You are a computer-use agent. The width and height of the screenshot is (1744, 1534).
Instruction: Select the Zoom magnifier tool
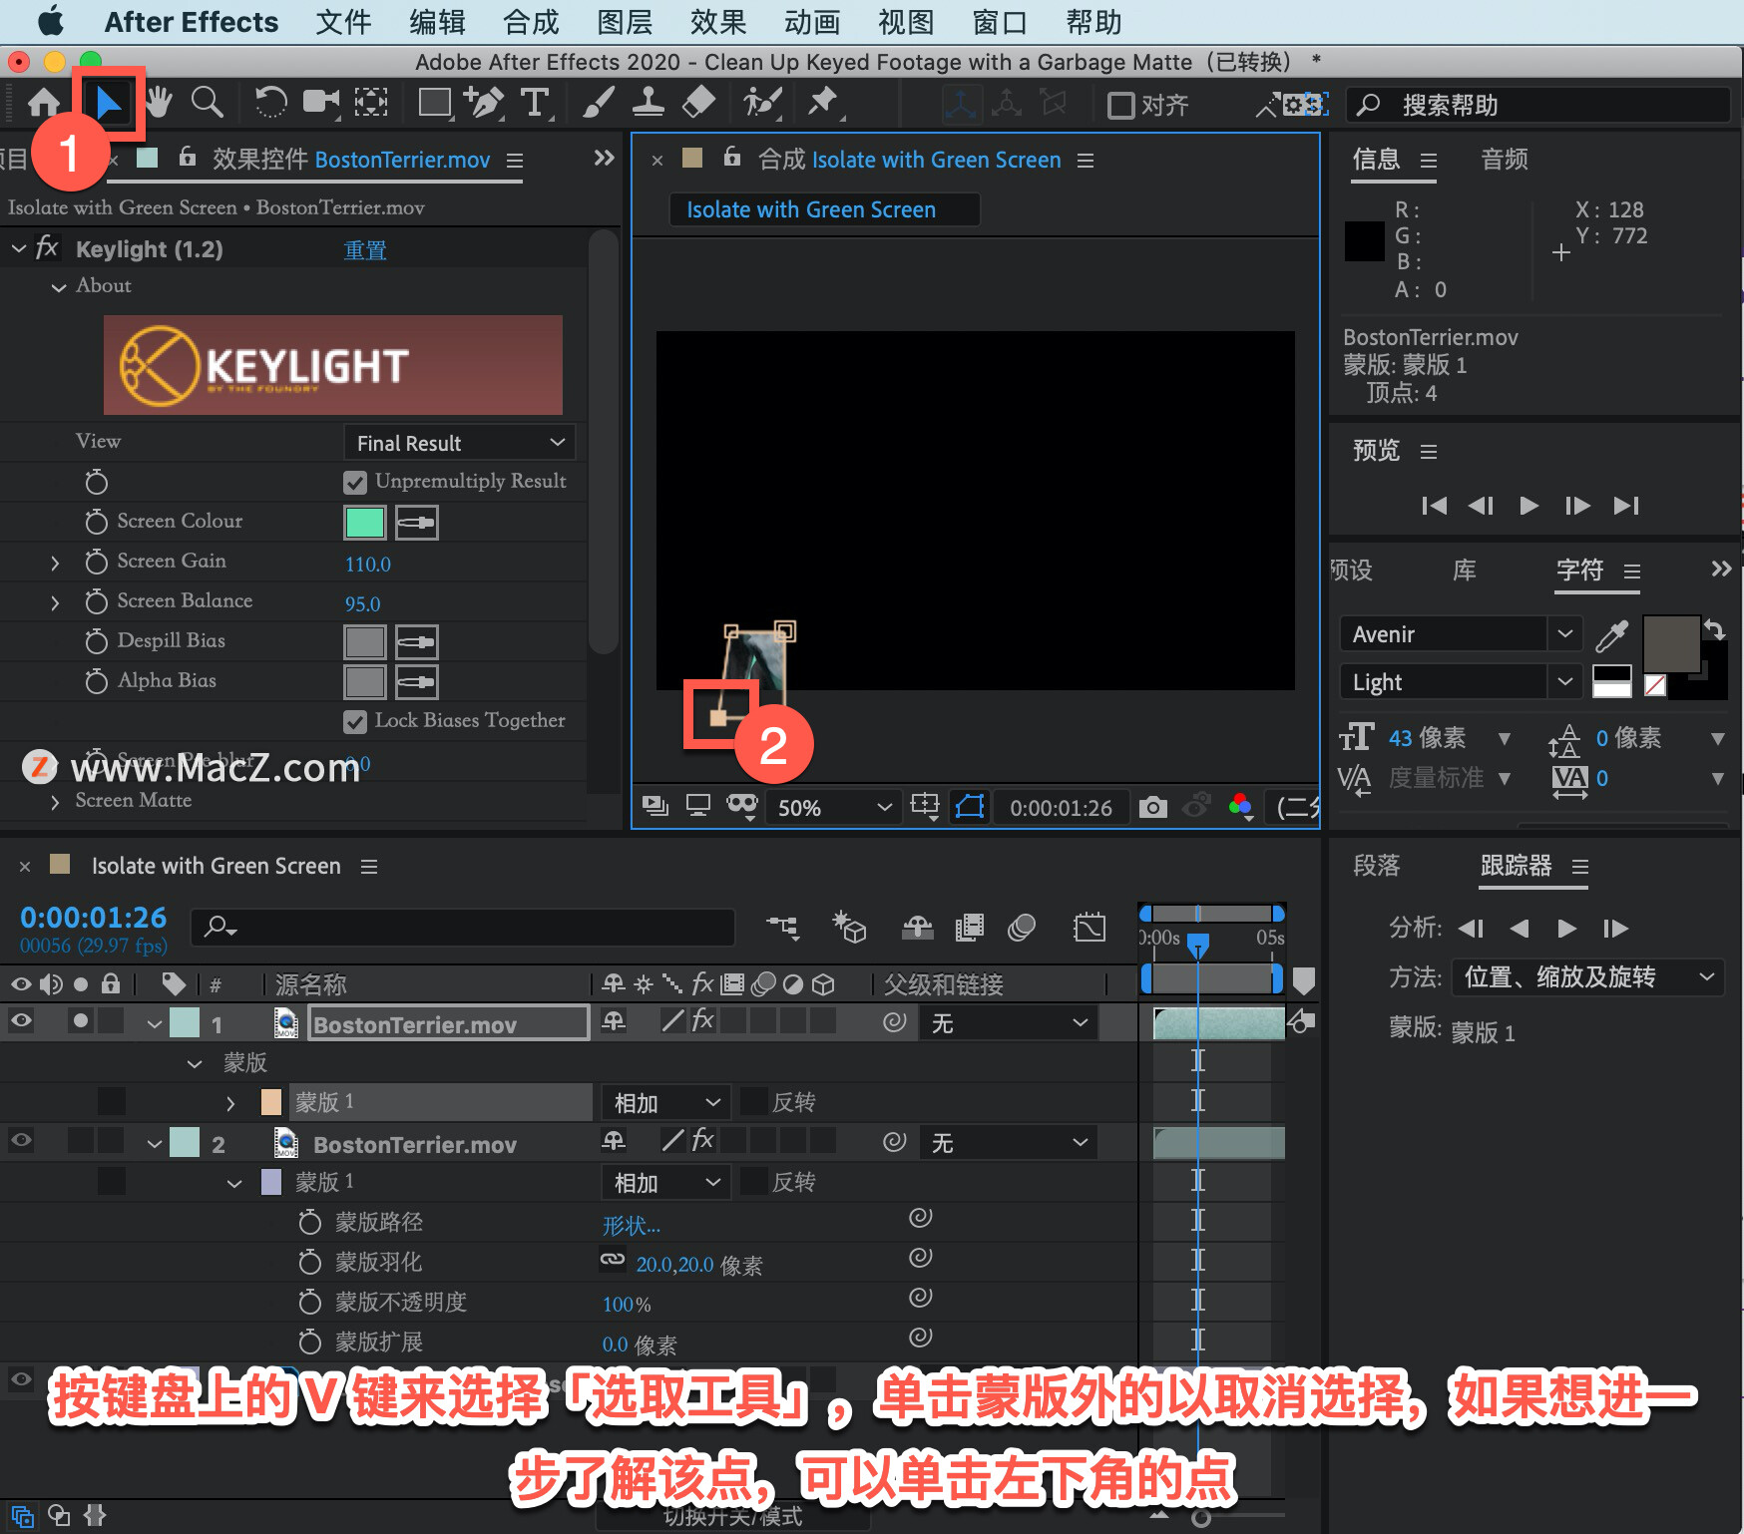coord(207,102)
